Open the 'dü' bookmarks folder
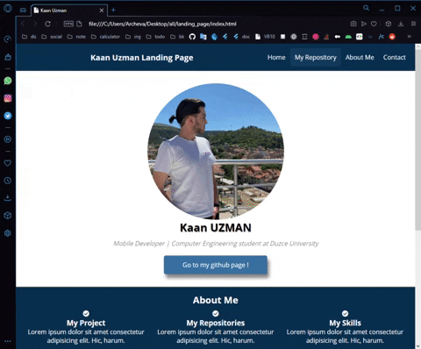The image size is (421, 349). coord(29,37)
